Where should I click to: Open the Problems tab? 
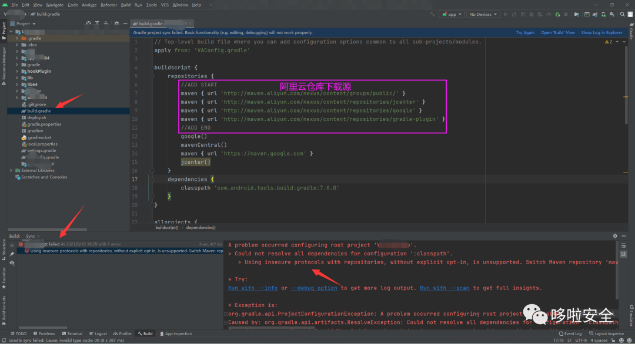pyautogui.click(x=44, y=333)
